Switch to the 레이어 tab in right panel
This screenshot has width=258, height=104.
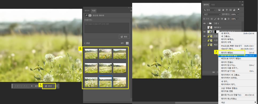click(206, 5)
